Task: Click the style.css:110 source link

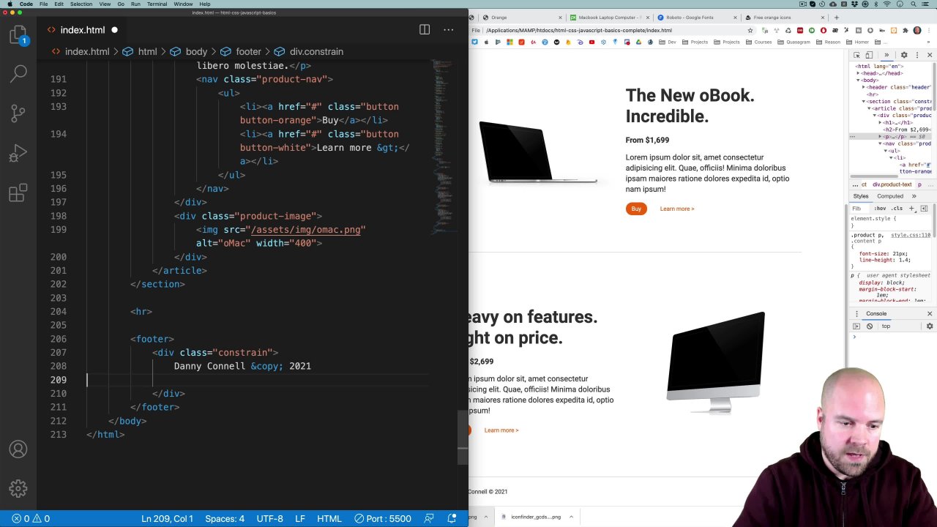Action: pos(910,236)
